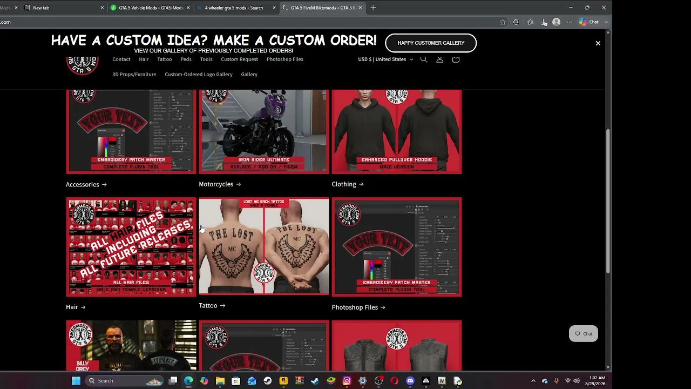Open the 3D Props/Furniture menu item
Image resolution: width=691 pixels, height=389 pixels.
tap(134, 75)
